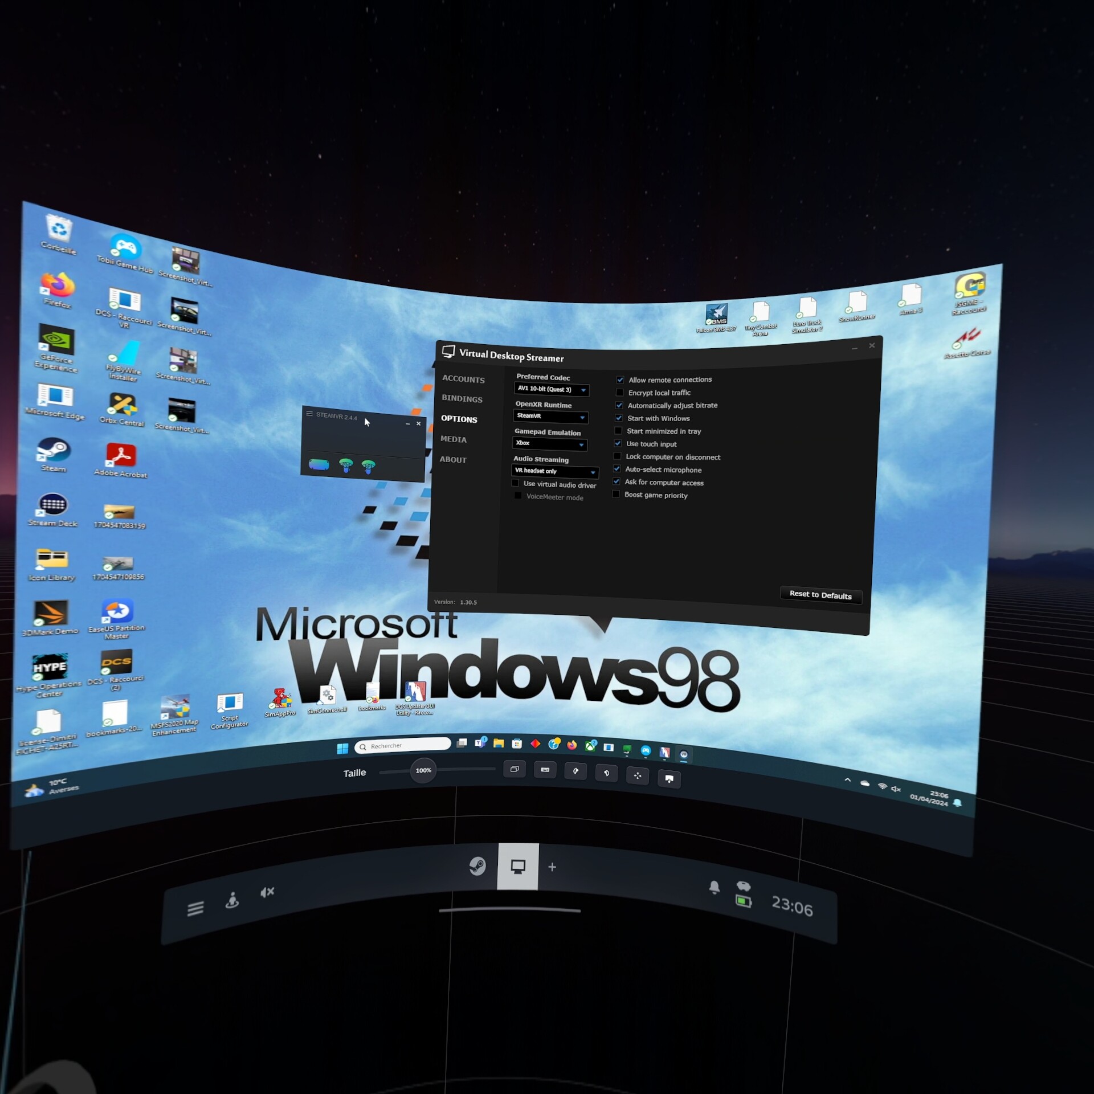Click the 100% Taille size slider knob
This screenshot has width=1094, height=1094.
(x=423, y=770)
